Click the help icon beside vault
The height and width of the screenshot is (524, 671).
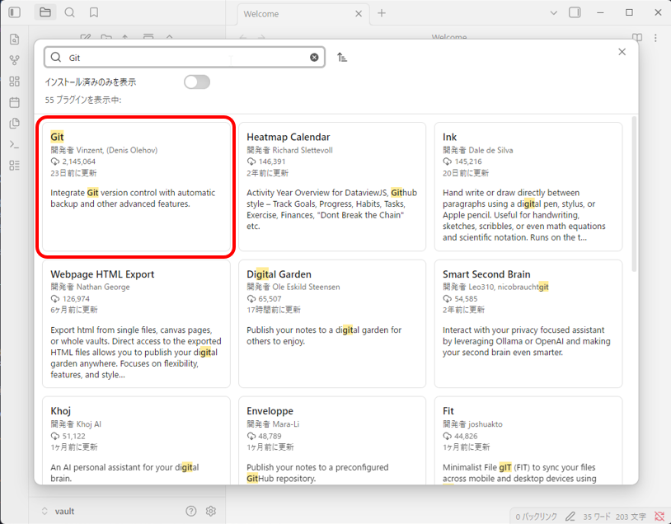[x=191, y=511]
